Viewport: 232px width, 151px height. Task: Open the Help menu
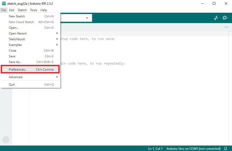click(44, 10)
